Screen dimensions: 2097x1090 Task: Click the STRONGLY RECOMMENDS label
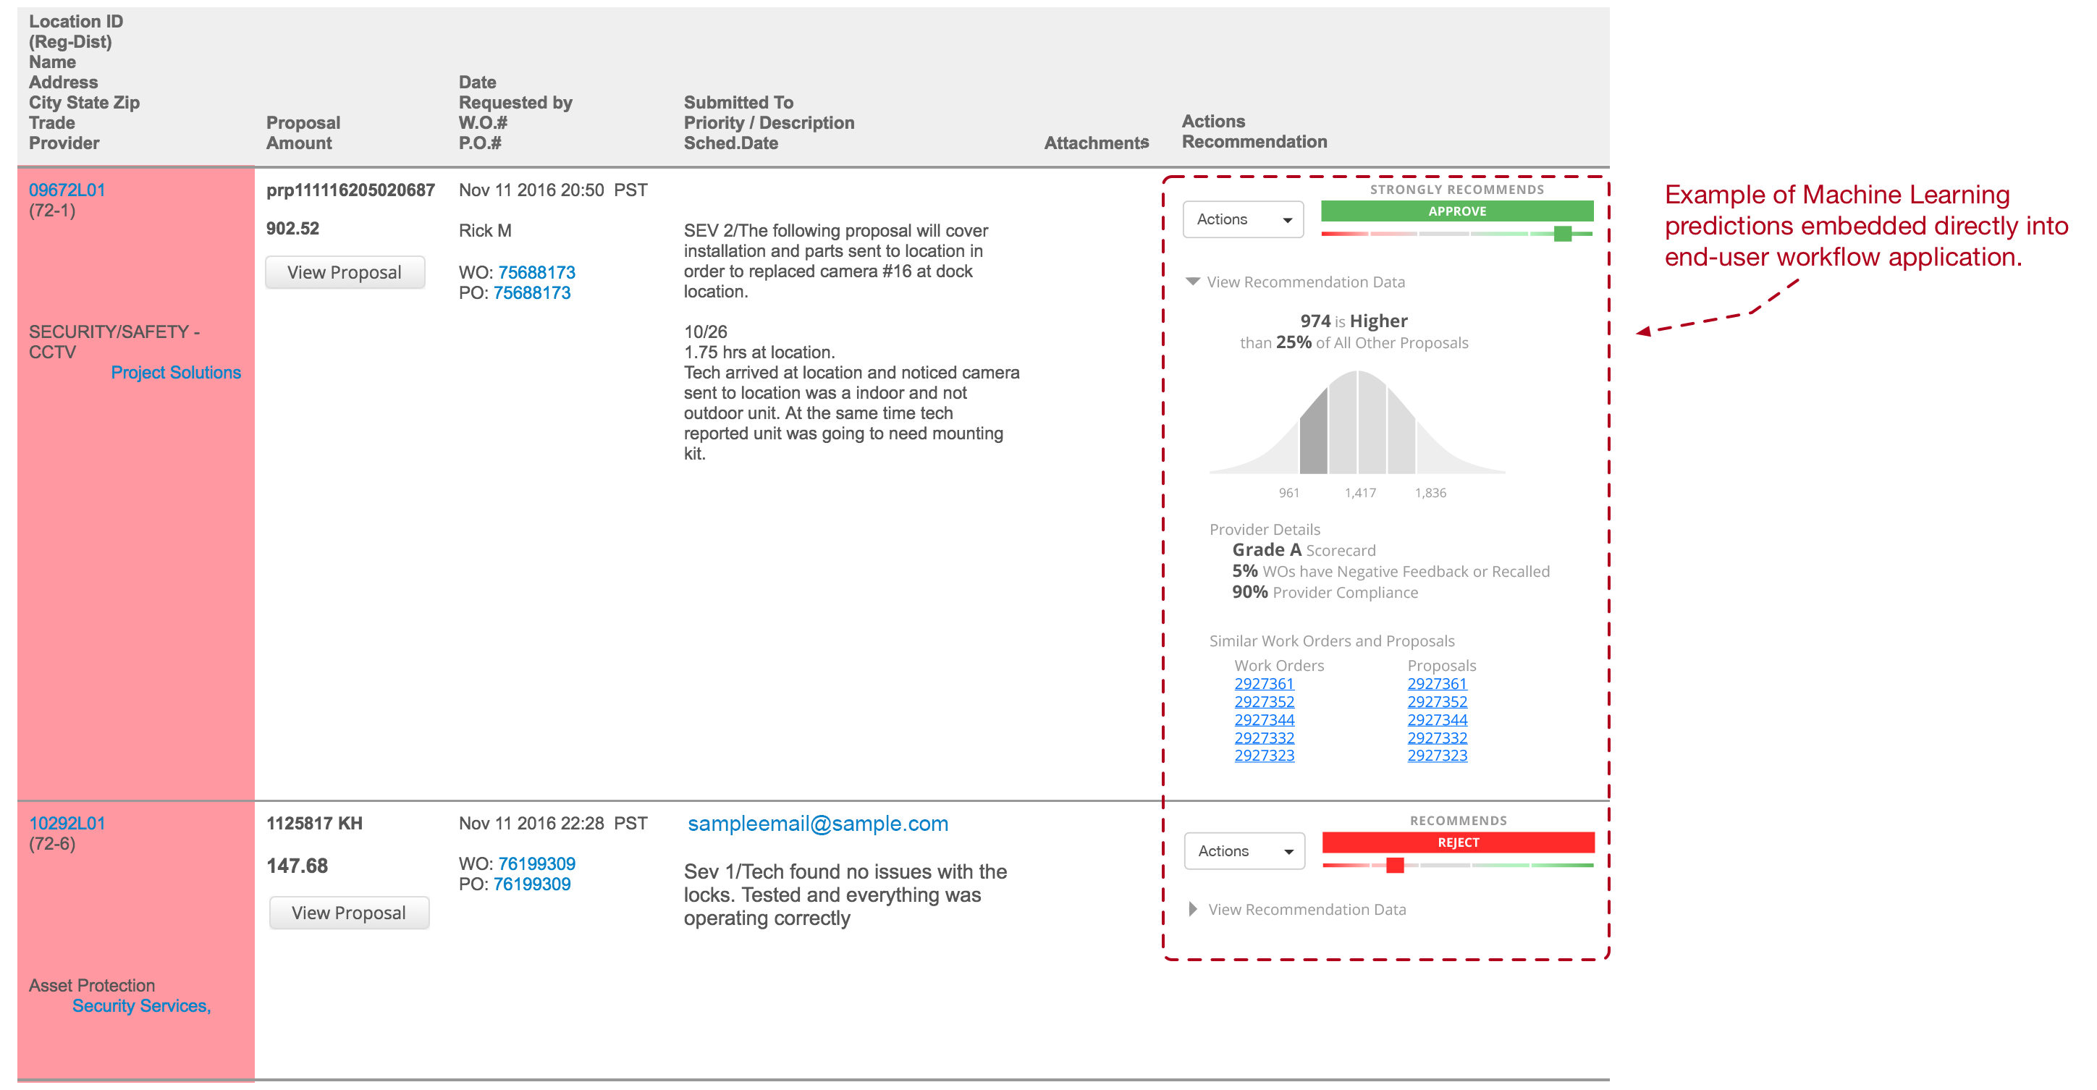coord(1456,190)
